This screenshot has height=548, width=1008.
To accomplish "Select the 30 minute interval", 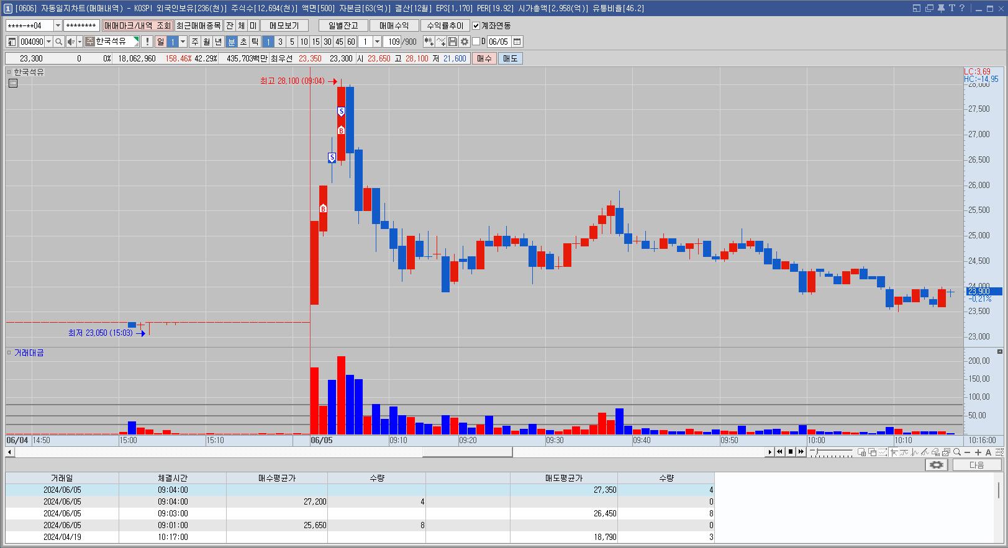I will (327, 42).
